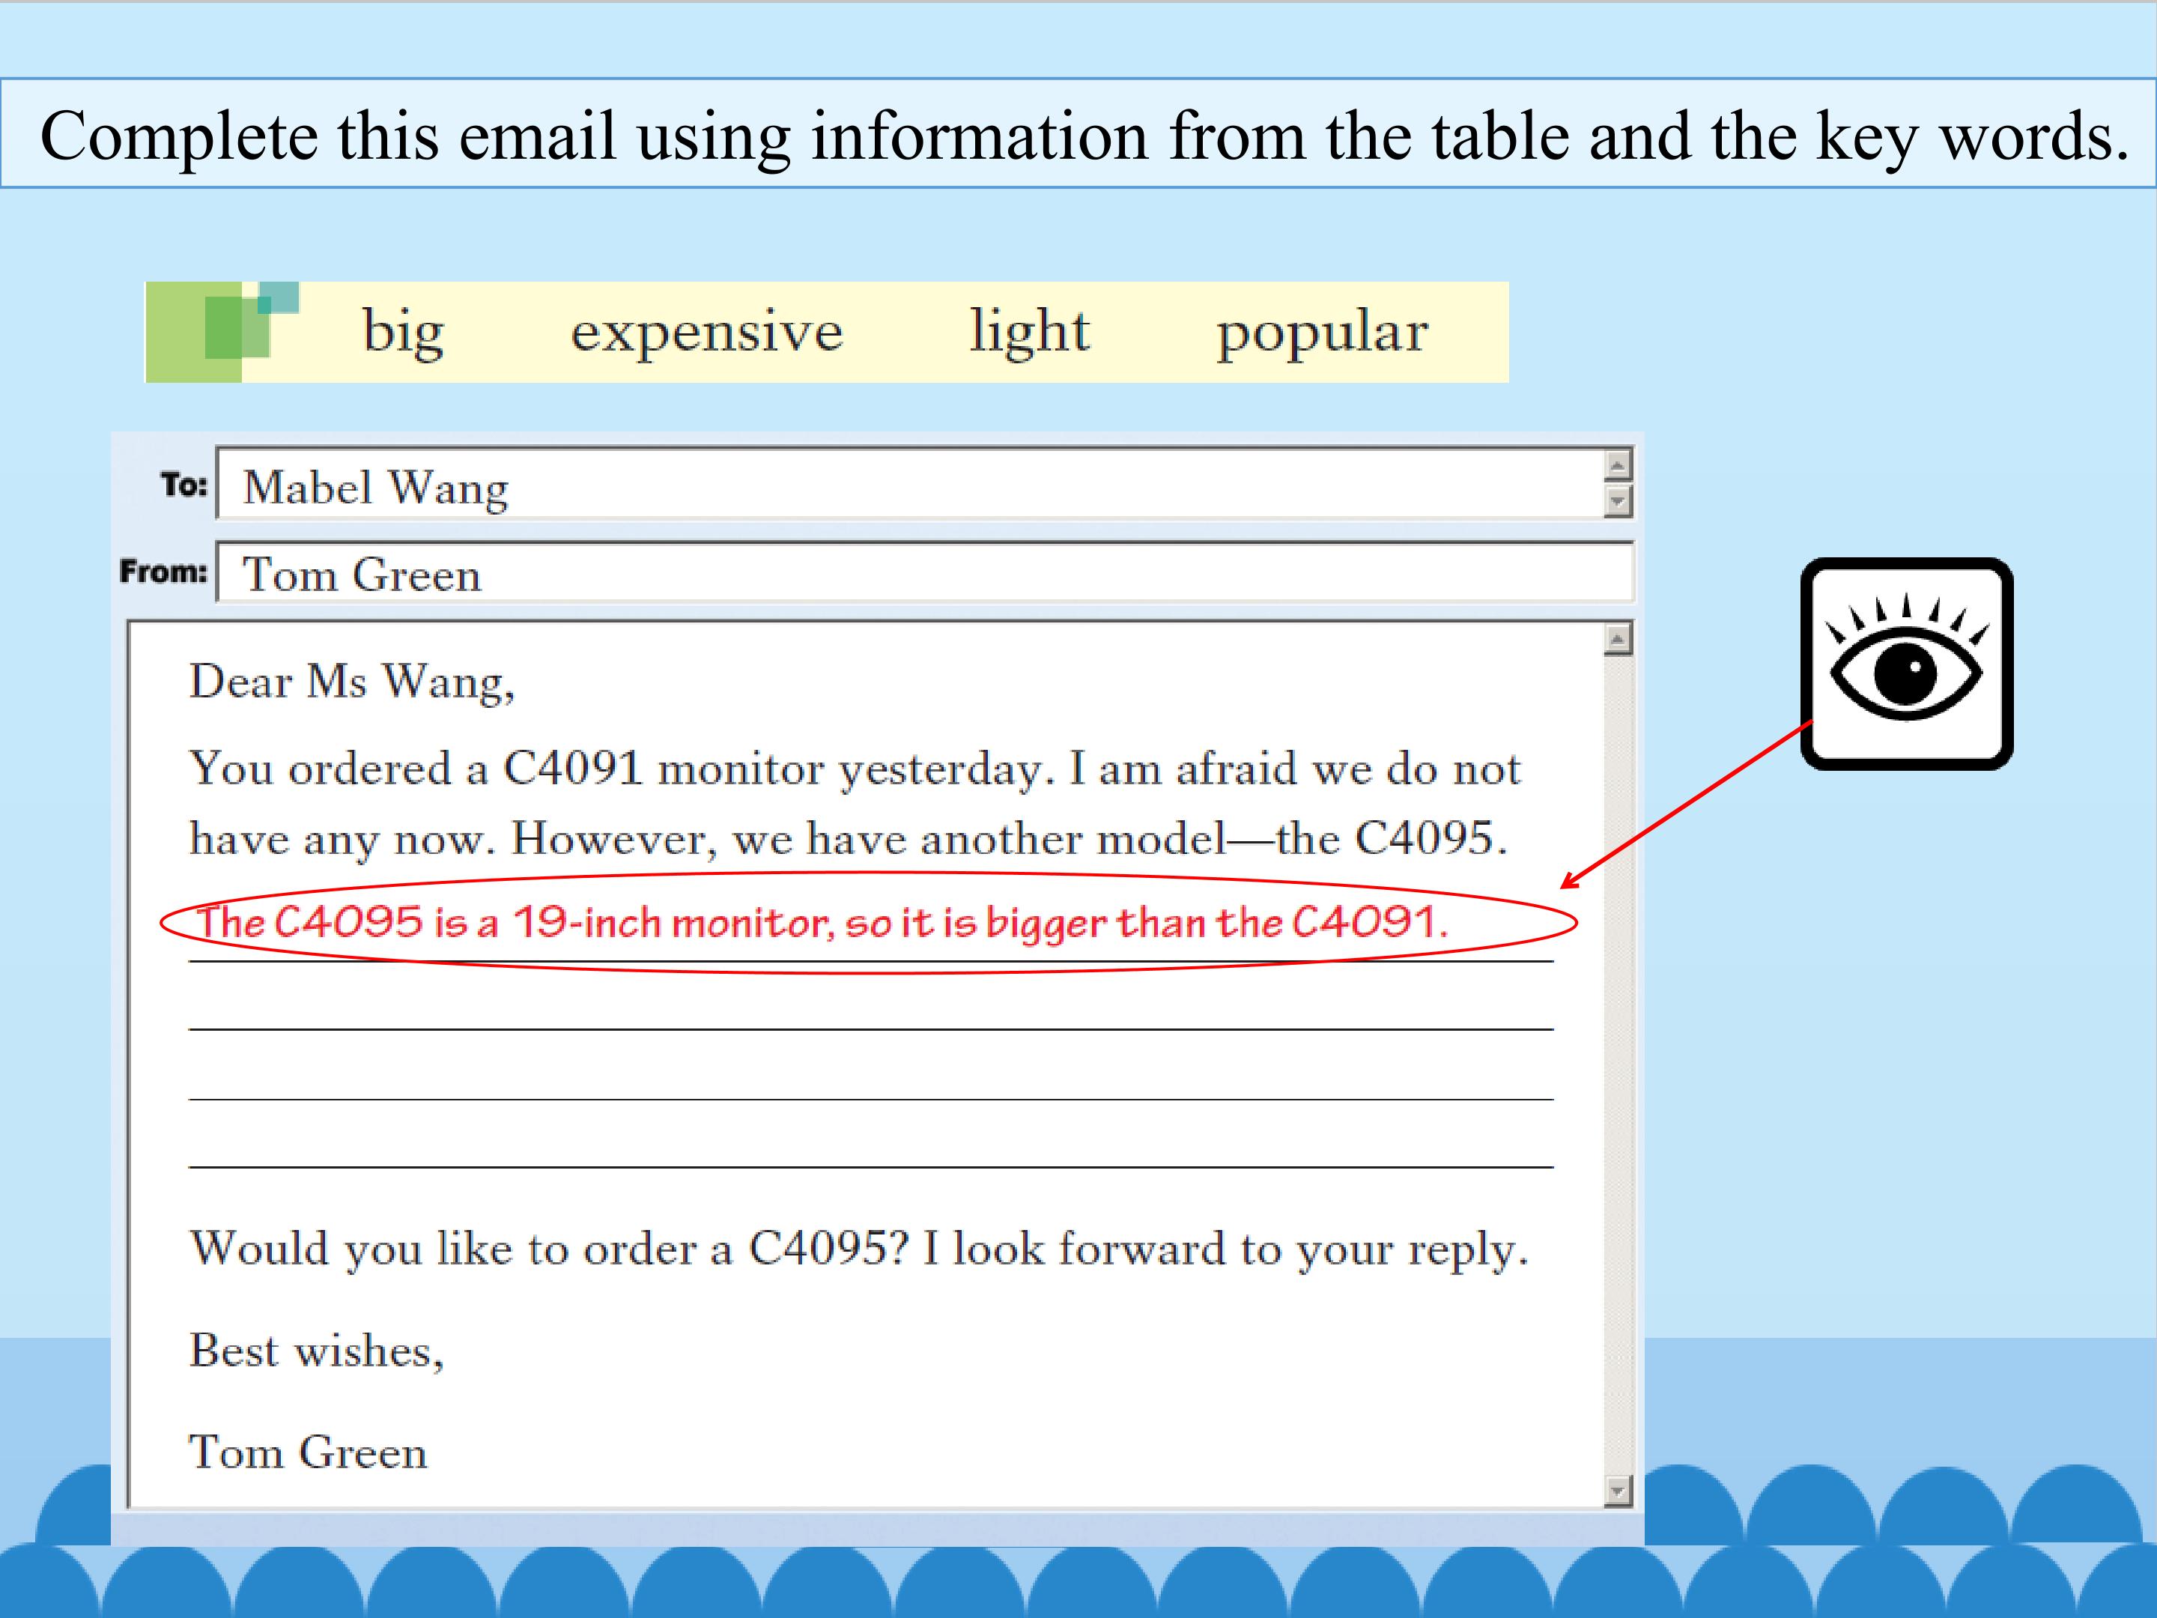Click the red sentence about the C4095 monitor
Image resolution: width=2157 pixels, height=1618 pixels.
point(822,923)
